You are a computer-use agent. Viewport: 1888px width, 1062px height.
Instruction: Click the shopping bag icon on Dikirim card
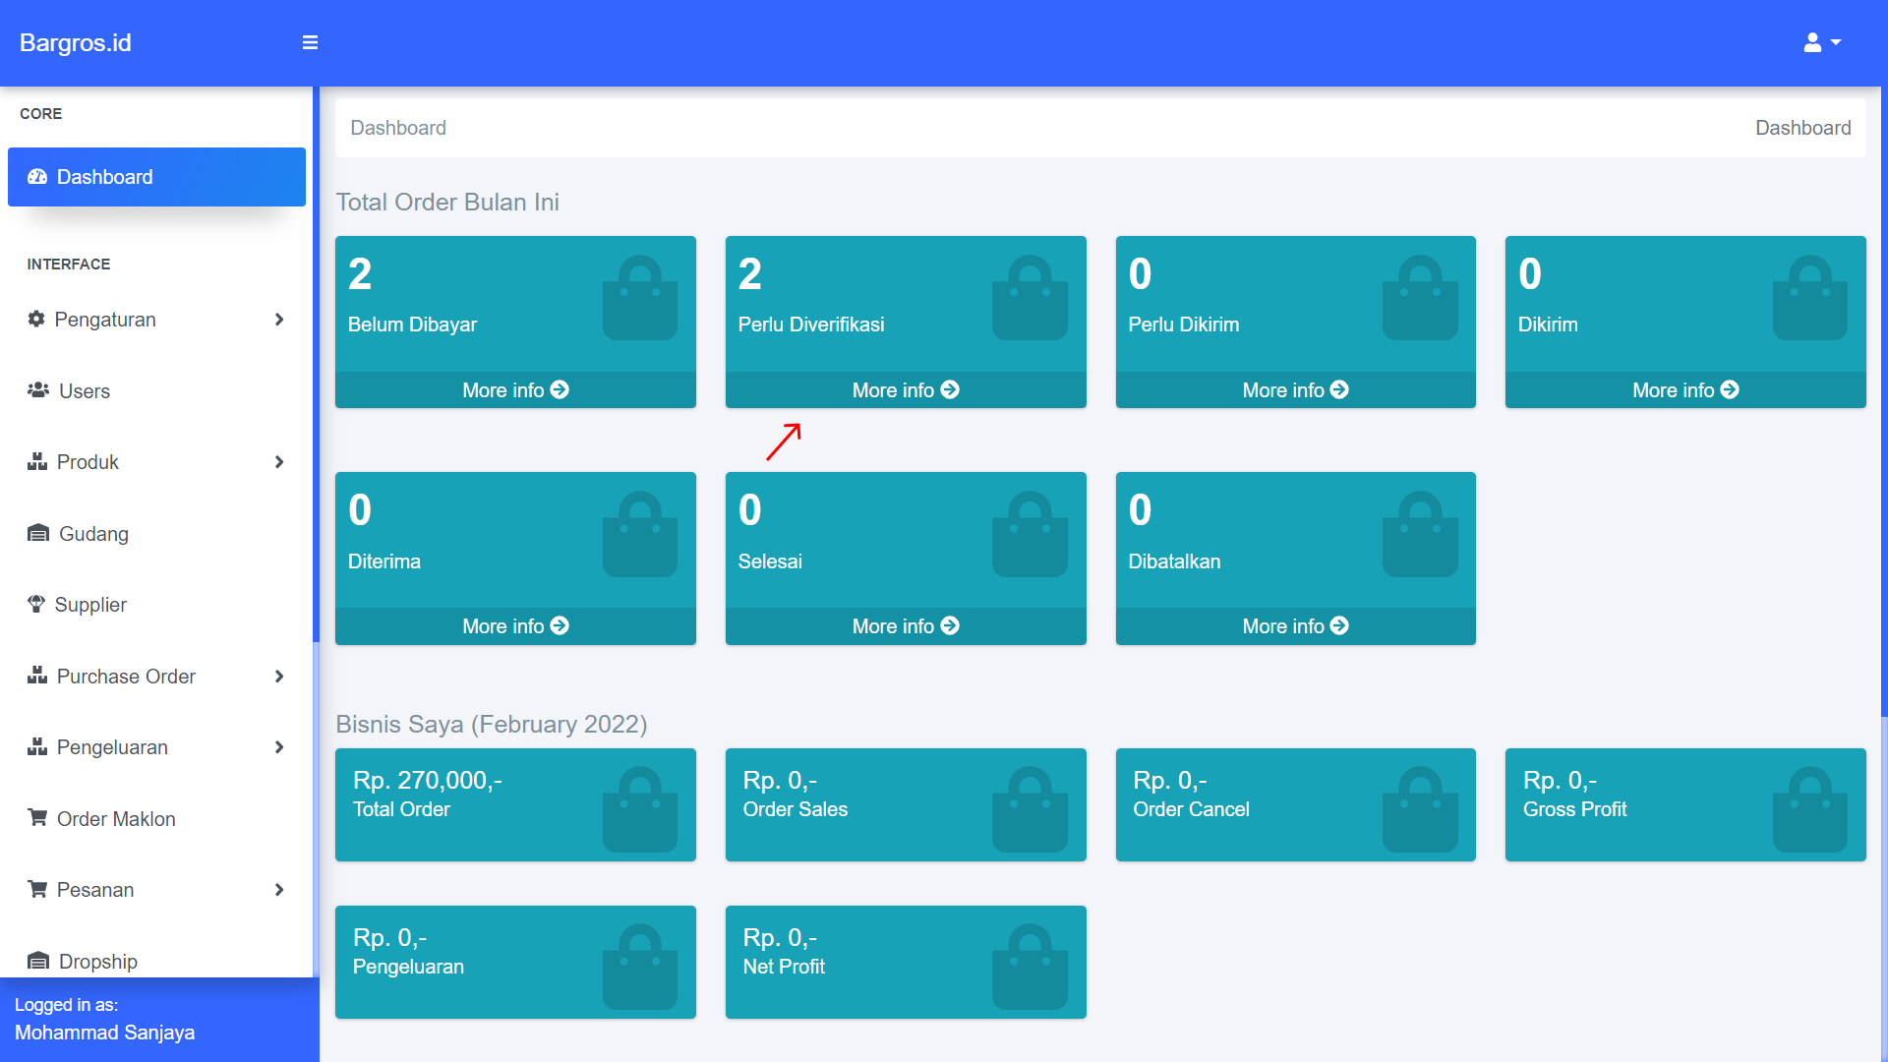click(1810, 298)
